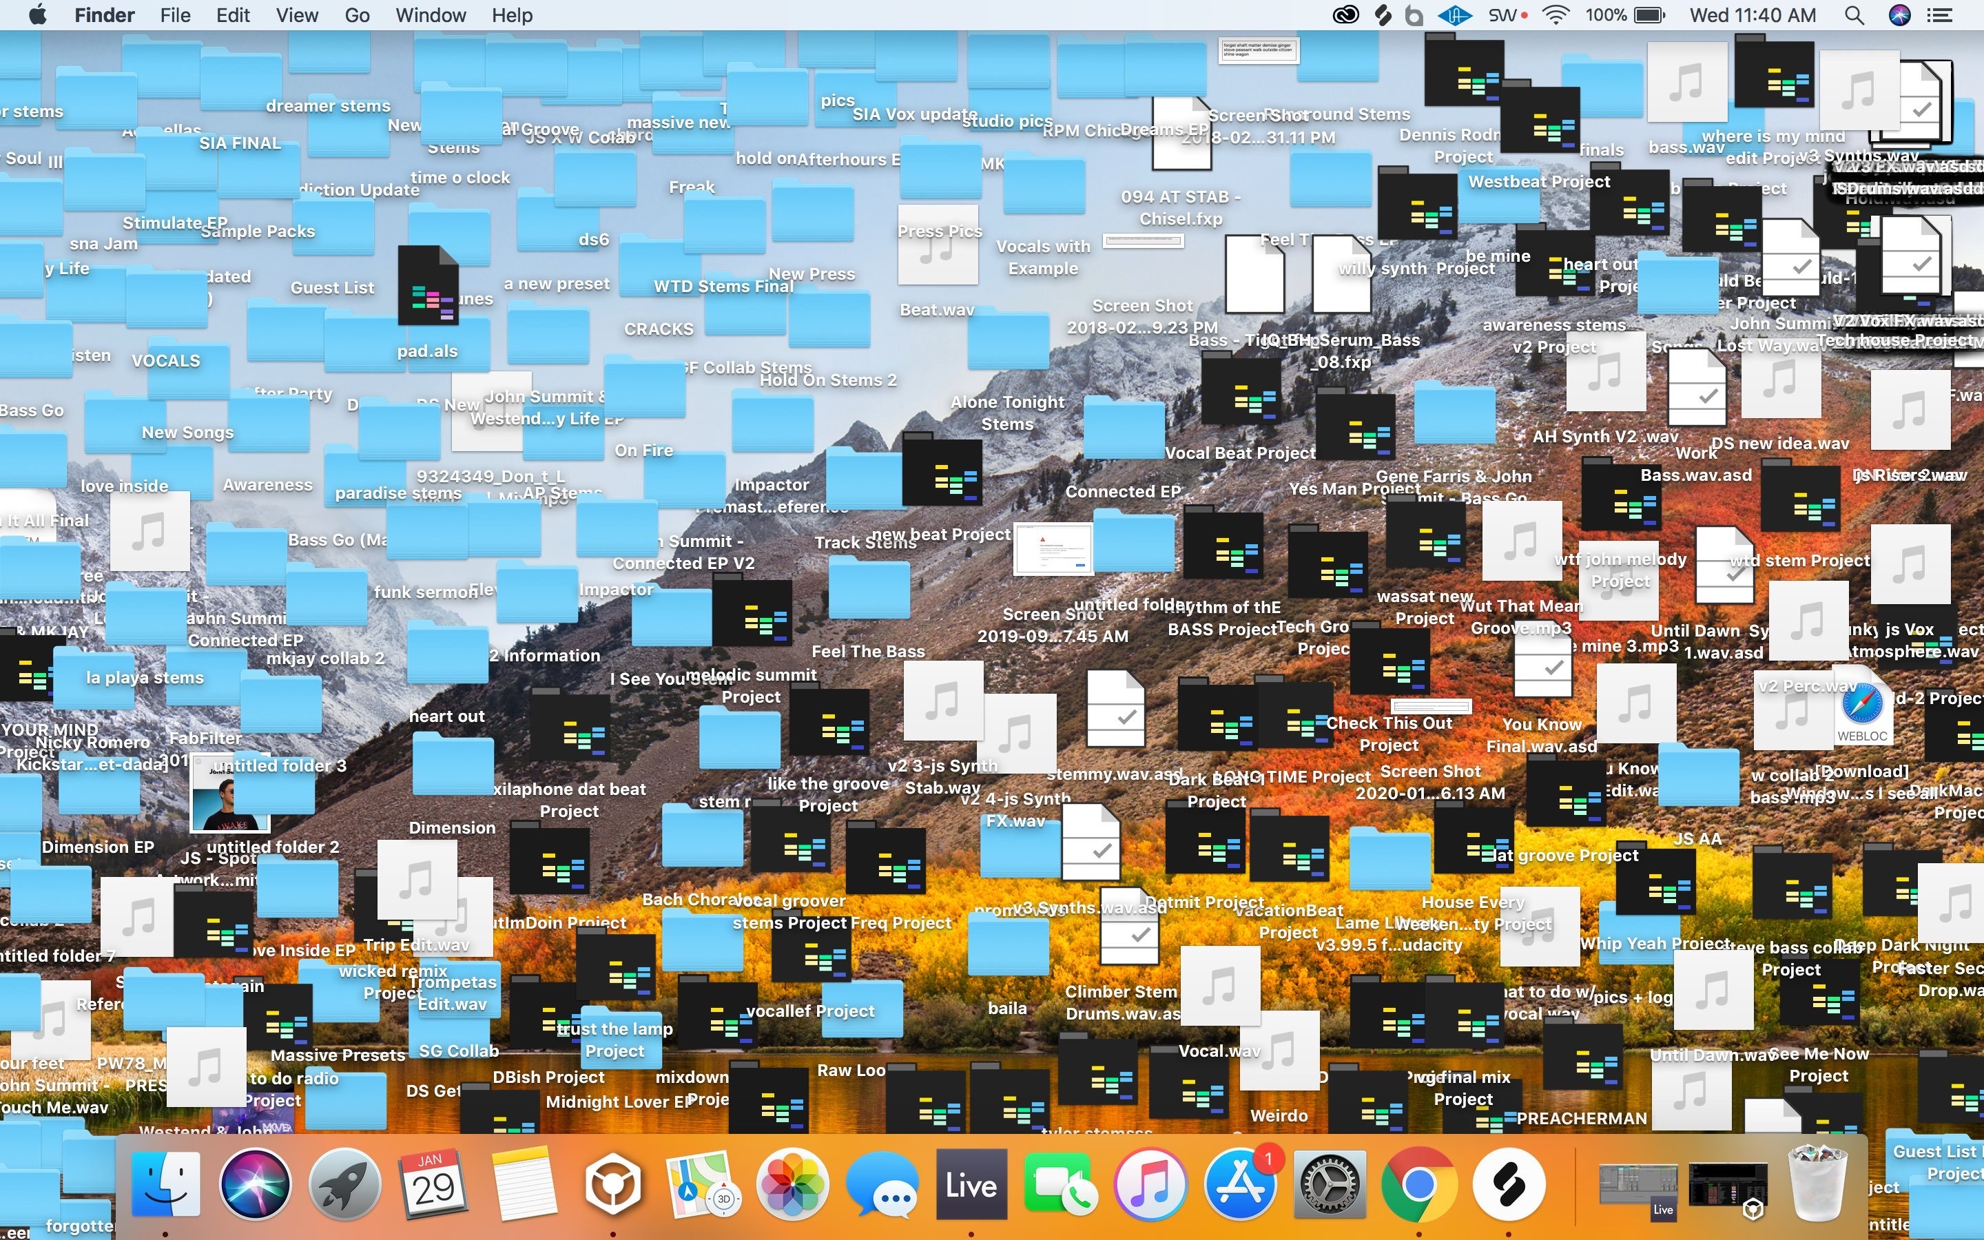Open iTunes music app in Dock
This screenshot has height=1240, width=1984.
click(1150, 1184)
